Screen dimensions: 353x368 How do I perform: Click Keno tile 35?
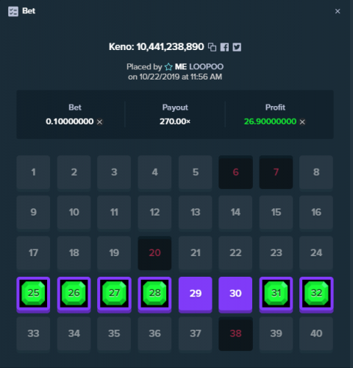[x=114, y=333]
